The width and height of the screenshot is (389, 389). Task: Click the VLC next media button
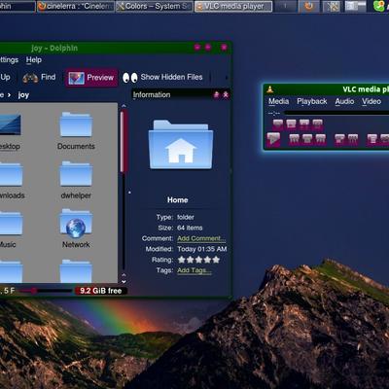pyautogui.click(x=321, y=139)
